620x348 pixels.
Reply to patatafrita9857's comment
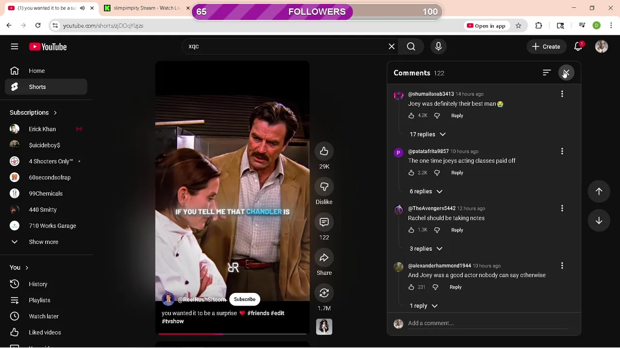tap(457, 173)
